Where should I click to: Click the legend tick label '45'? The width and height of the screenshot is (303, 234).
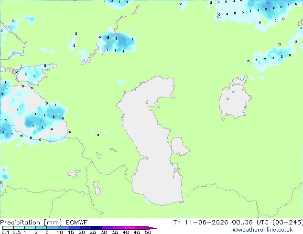pos(137,232)
